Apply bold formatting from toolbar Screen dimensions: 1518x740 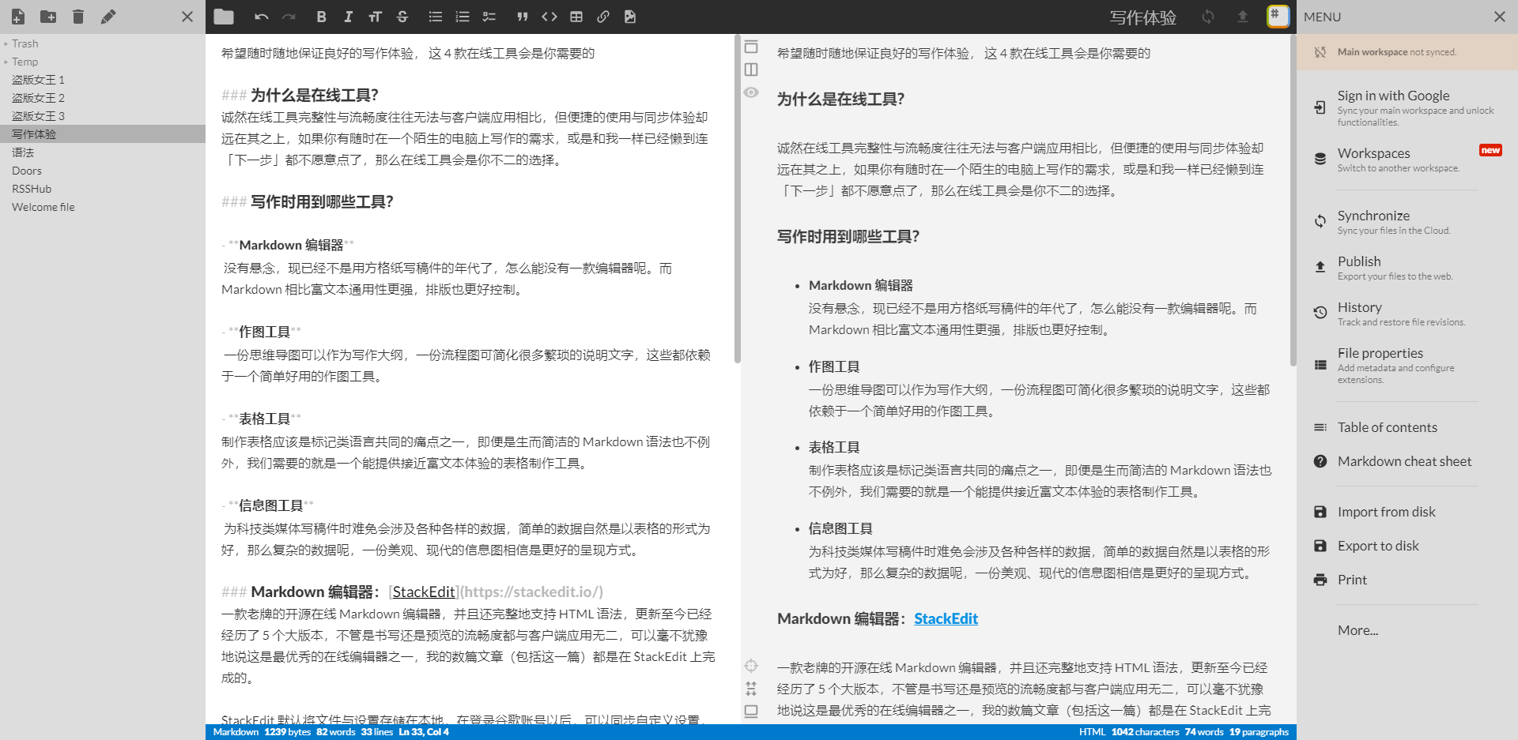321,17
